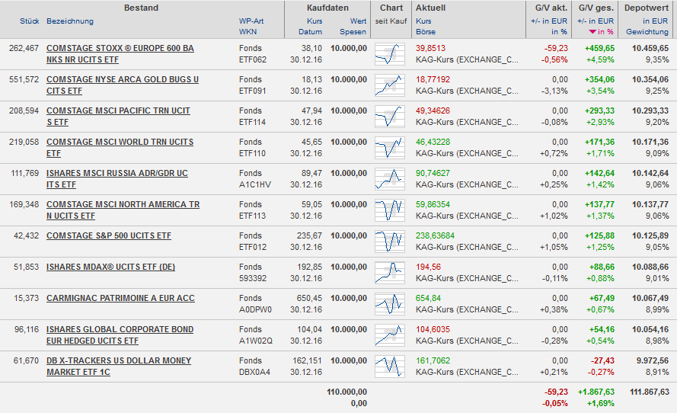
Task: Sort by Börse header in Aktuell column
Action: [426, 32]
